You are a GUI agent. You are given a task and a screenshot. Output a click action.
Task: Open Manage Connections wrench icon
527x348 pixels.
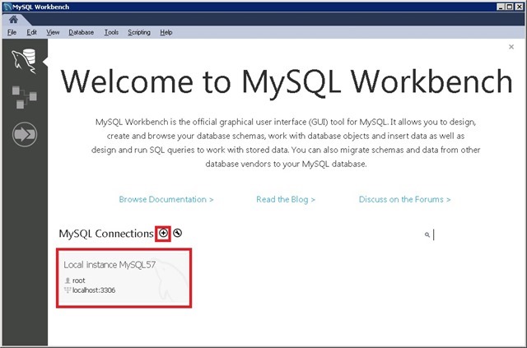[x=178, y=233]
